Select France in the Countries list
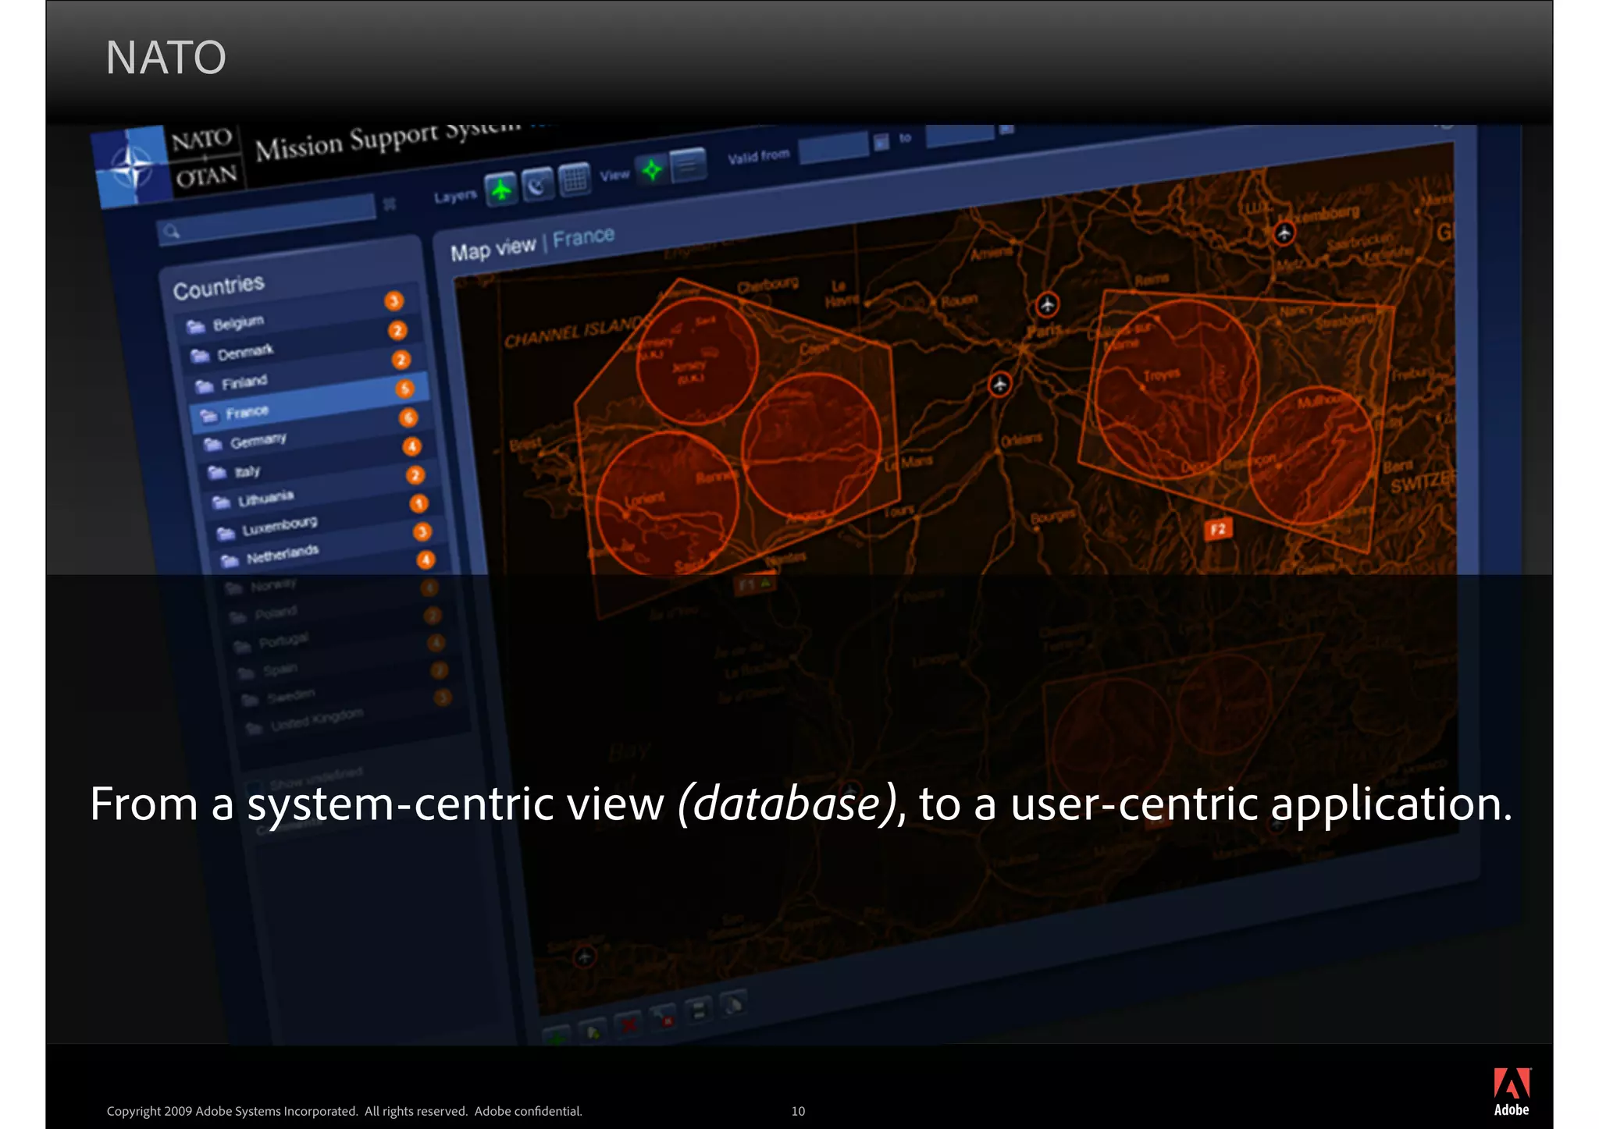The width and height of the screenshot is (1599, 1129). coord(247,412)
